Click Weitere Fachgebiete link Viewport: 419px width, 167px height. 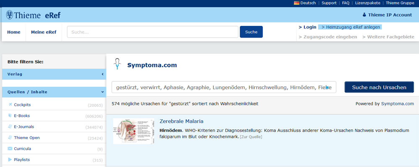click(388, 37)
